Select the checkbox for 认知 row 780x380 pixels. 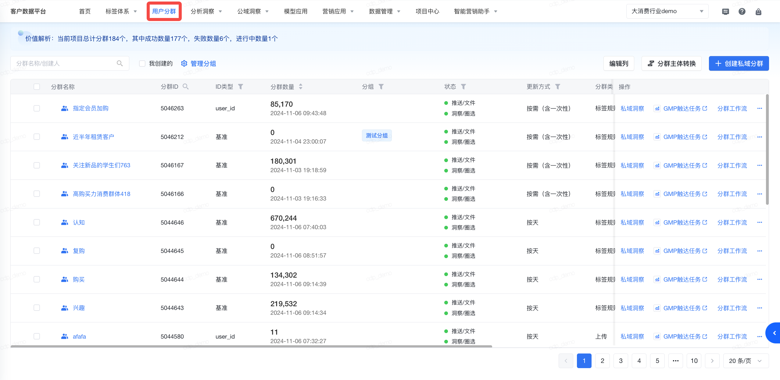point(37,222)
